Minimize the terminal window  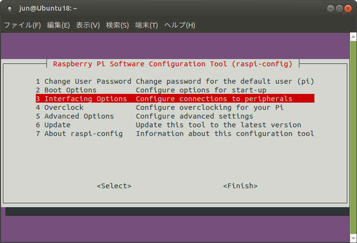[330, 8]
